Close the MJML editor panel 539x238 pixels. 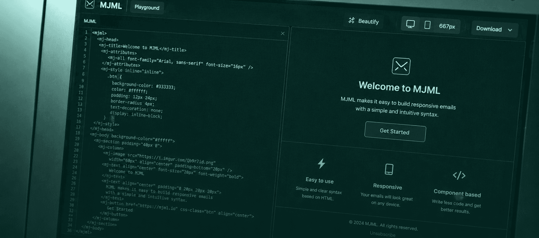pyautogui.click(x=283, y=33)
